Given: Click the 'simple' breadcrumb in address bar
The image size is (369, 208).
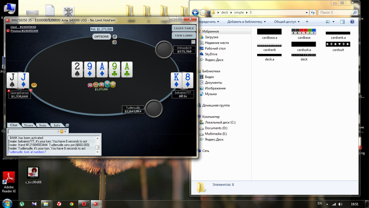Looking at the screenshot, I should click(239, 13).
